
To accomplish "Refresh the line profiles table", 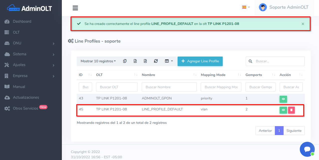I will [156, 61].
